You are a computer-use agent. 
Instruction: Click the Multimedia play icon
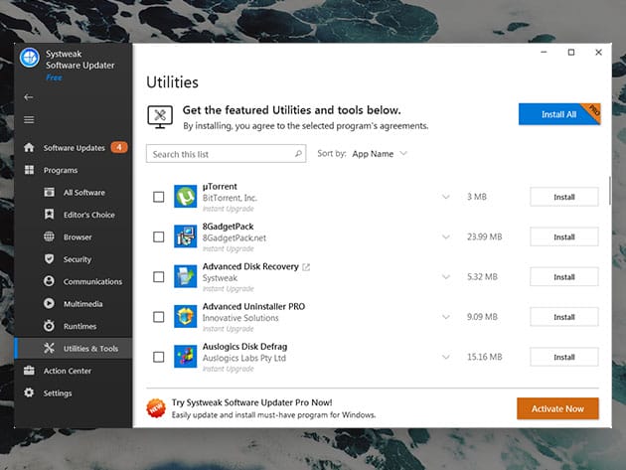click(x=49, y=303)
